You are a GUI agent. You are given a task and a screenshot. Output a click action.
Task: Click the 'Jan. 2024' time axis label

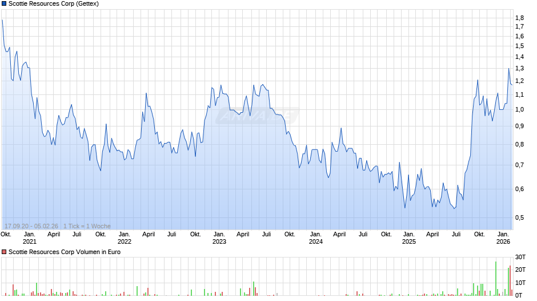(316, 238)
